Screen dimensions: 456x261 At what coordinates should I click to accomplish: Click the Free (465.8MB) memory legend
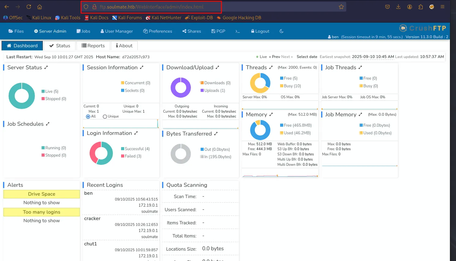(296, 125)
